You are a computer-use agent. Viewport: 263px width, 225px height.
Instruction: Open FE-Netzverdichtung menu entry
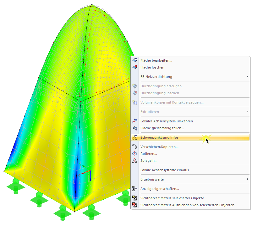[190, 77]
